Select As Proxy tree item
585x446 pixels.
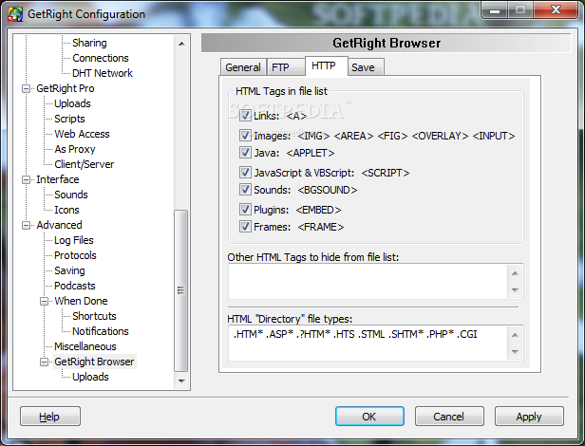pyautogui.click(x=75, y=149)
